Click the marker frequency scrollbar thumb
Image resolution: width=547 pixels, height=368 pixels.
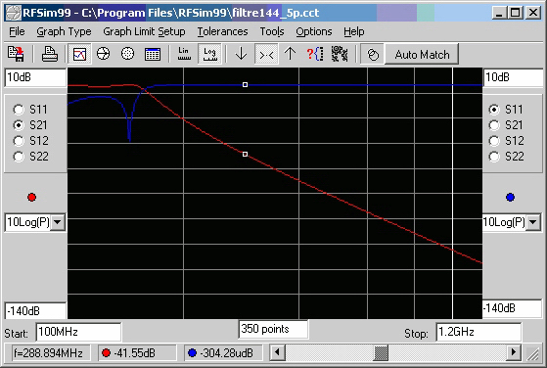pyautogui.click(x=381, y=352)
